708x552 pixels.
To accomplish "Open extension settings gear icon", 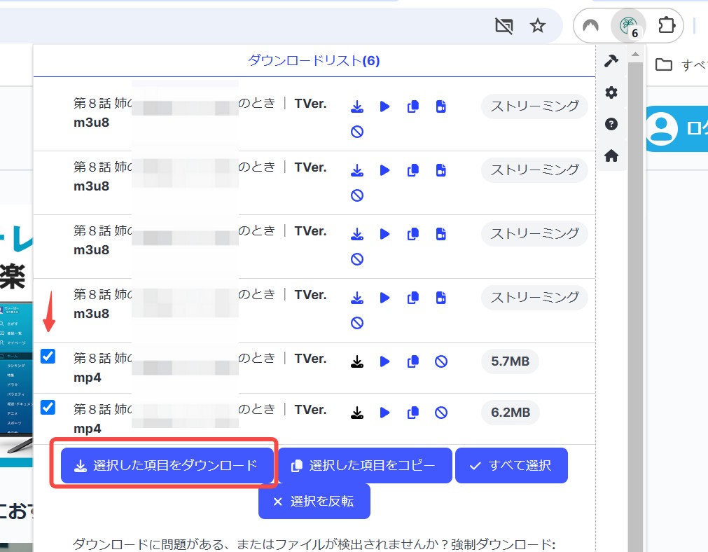I will point(611,92).
